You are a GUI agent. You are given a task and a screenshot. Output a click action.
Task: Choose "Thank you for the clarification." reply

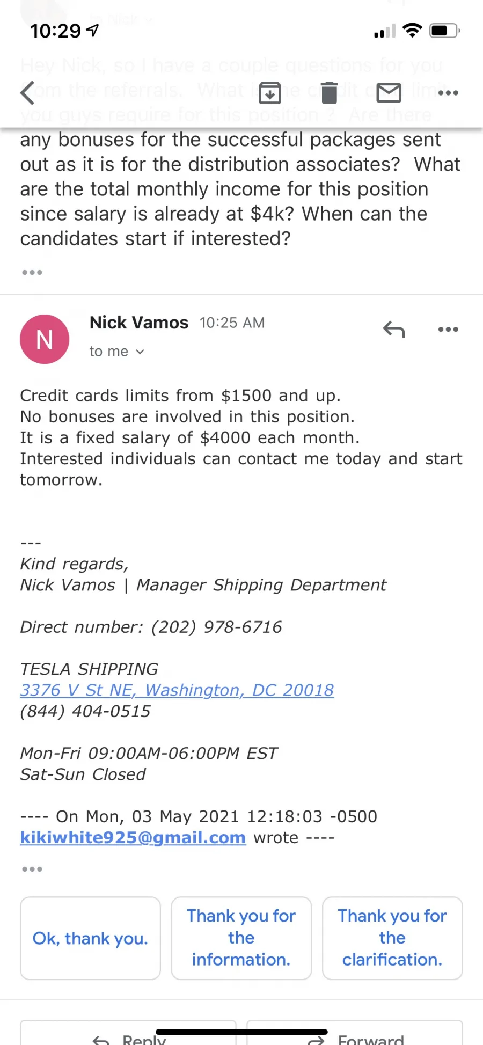tap(392, 938)
